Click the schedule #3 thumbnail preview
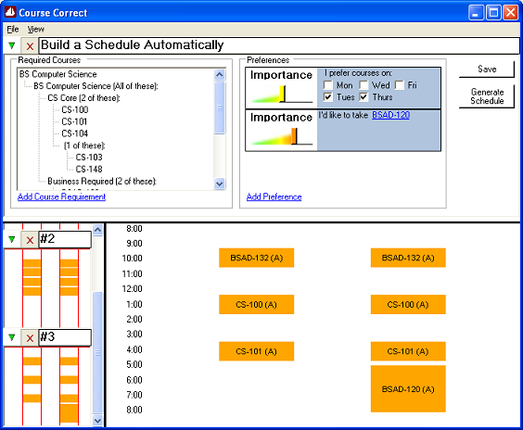The image size is (523, 430). (47, 386)
